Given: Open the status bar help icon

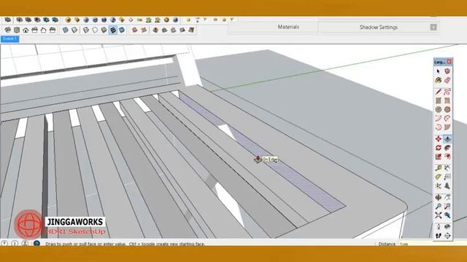Looking at the screenshot, I should pos(36,243).
